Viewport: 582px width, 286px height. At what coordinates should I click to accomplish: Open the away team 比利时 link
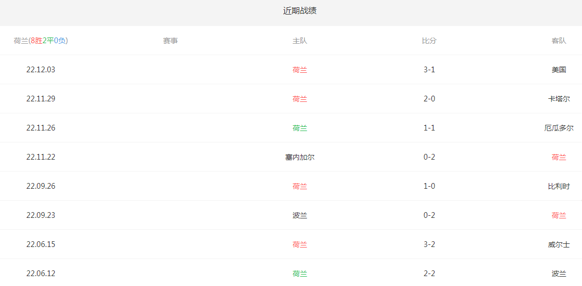[559, 186]
